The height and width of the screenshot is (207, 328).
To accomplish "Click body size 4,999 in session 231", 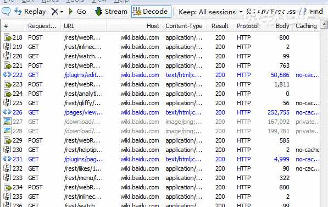I will [x=281, y=159].
